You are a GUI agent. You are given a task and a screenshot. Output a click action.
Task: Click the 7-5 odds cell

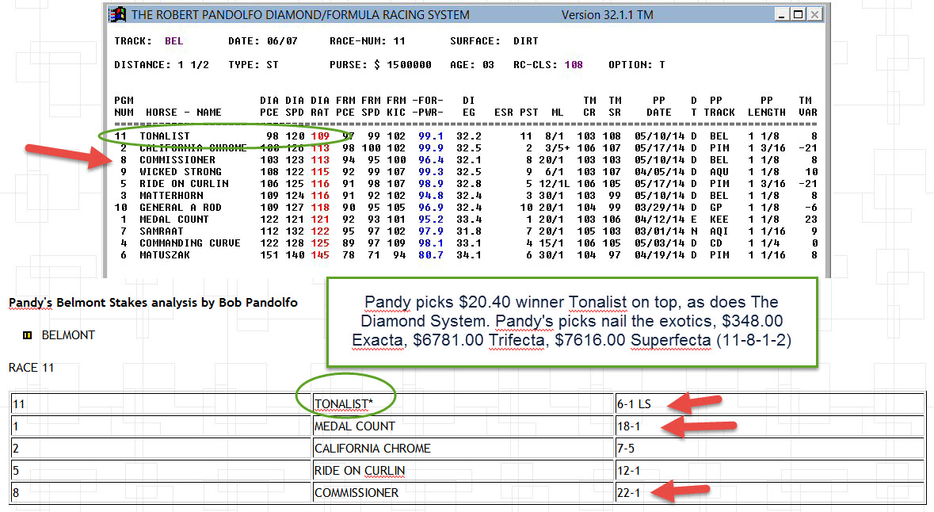pos(769,449)
